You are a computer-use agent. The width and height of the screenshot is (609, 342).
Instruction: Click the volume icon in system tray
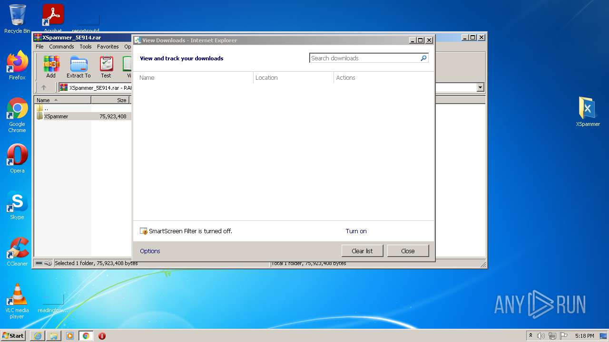point(541,336)
